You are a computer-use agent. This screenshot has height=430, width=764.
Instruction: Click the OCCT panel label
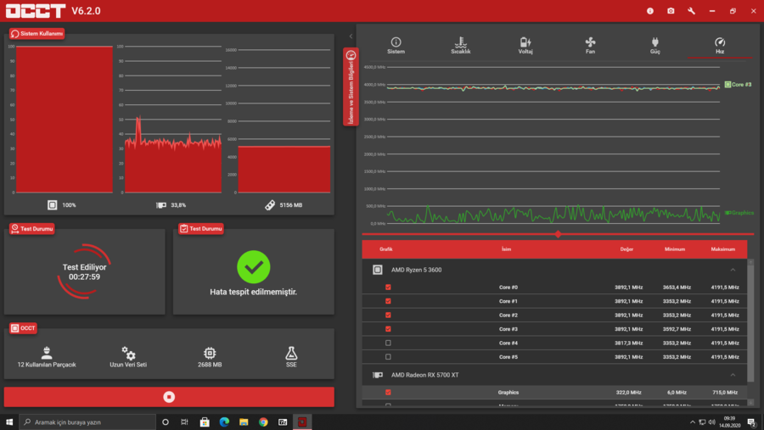click(x=23, y=328)
